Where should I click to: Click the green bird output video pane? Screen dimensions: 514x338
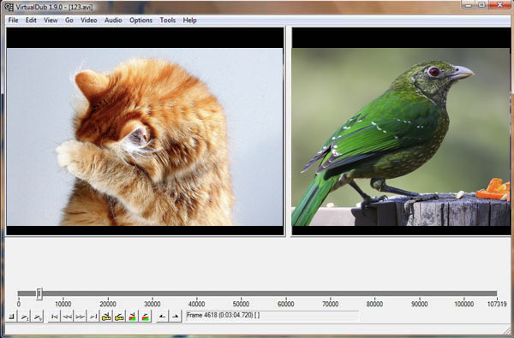401,131
